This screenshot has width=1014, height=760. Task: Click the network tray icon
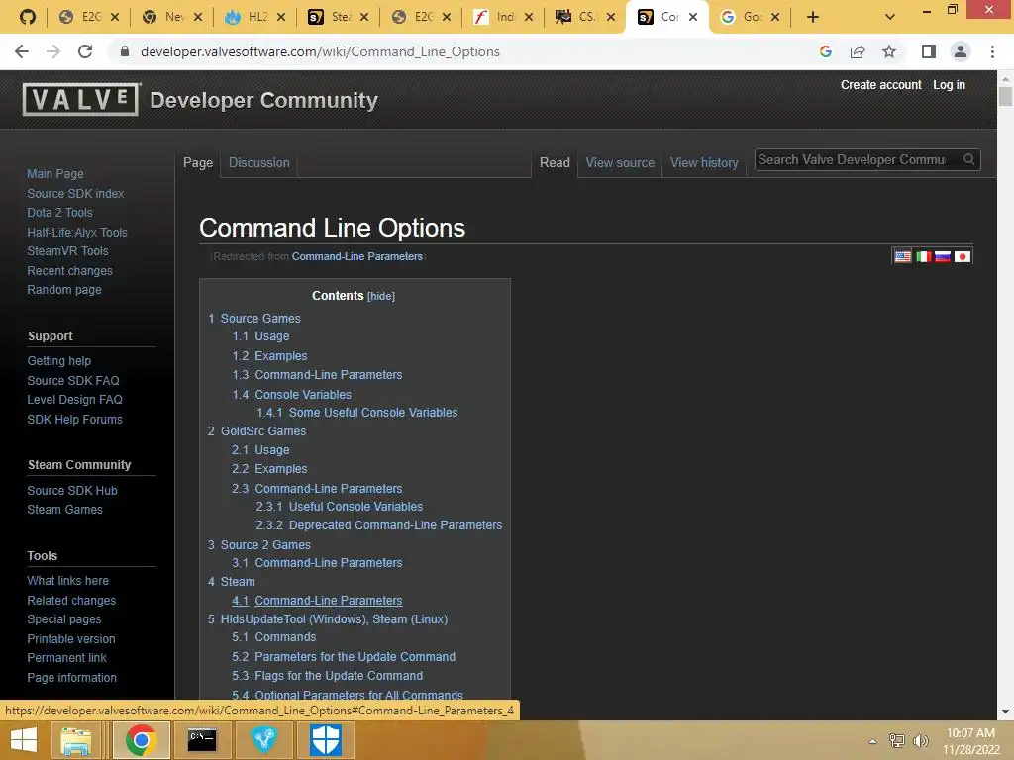pyautogui.click(x=897, y=741)
